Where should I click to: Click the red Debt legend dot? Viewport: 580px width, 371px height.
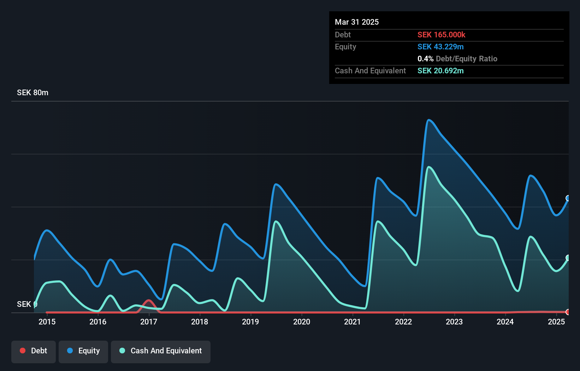pyautogui.click(x=23, y=351)
